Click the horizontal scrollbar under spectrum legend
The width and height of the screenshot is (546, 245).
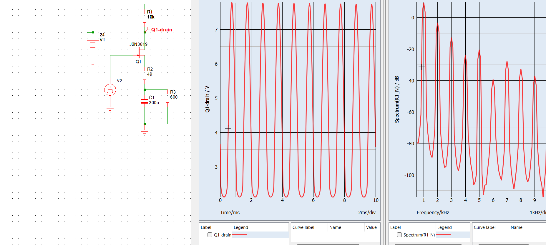(428, 244)
